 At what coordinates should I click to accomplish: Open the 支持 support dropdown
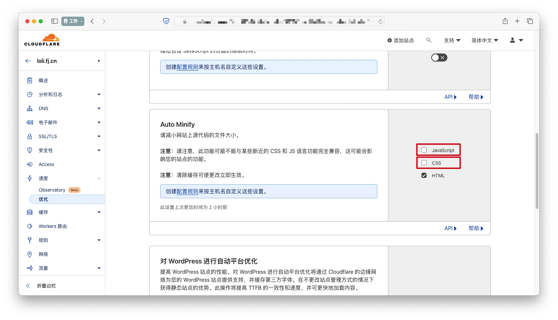(x=452, y=40)
